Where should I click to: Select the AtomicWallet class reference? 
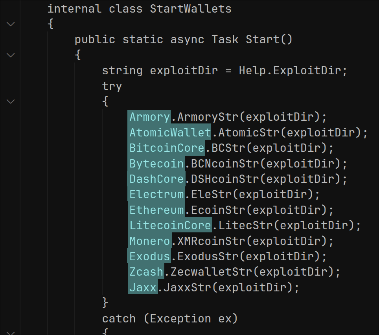pos(170,133)
